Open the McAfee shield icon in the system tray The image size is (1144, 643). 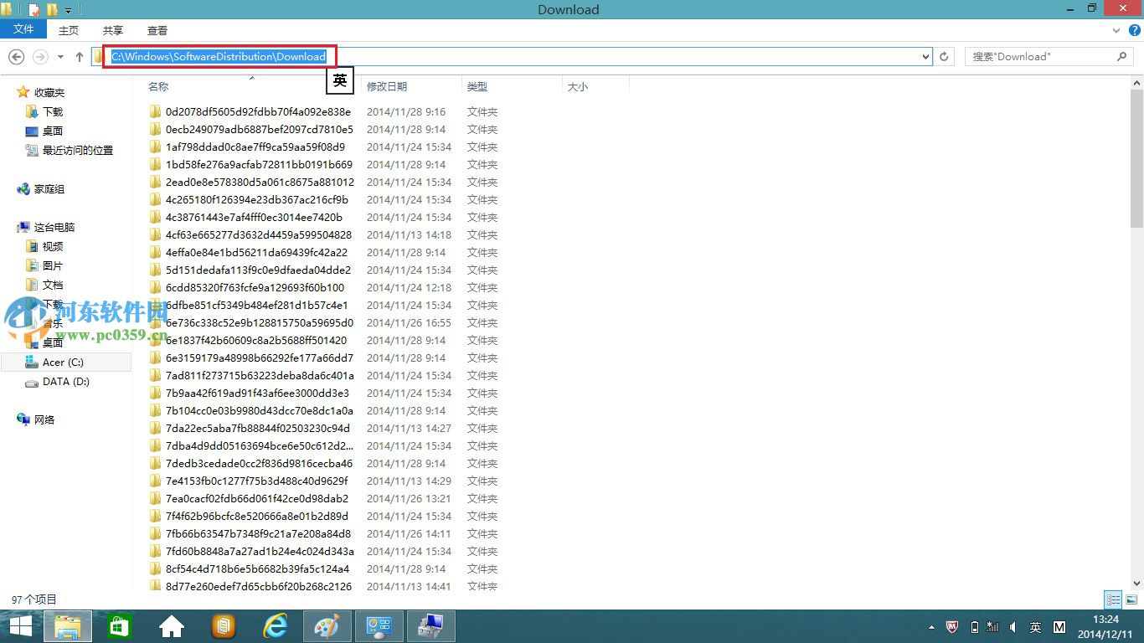(952, 625)
